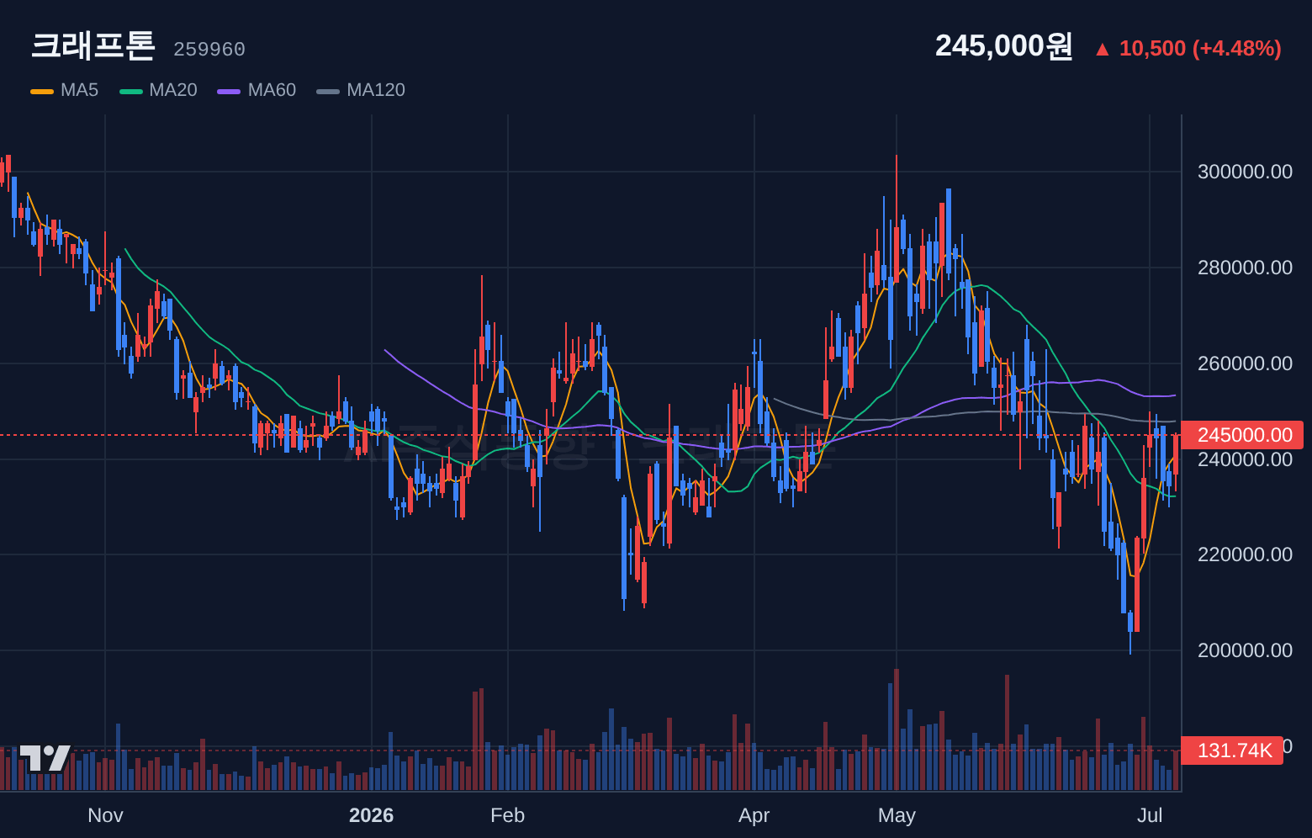Click the 259960 ticker code
Viewport: 1312px width, 838px height.
click(x=209, y=50)
